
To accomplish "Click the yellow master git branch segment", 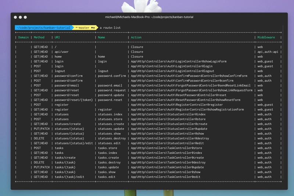I will 85,27.
